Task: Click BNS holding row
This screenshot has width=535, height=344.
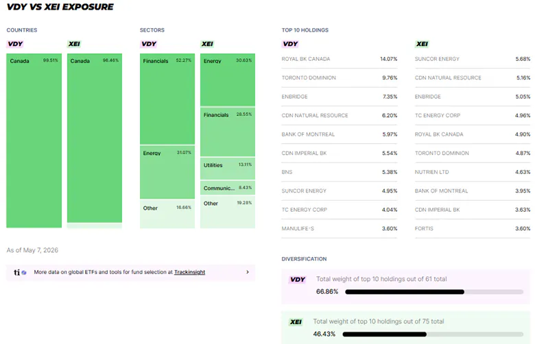Action: (x=339, y=172)
